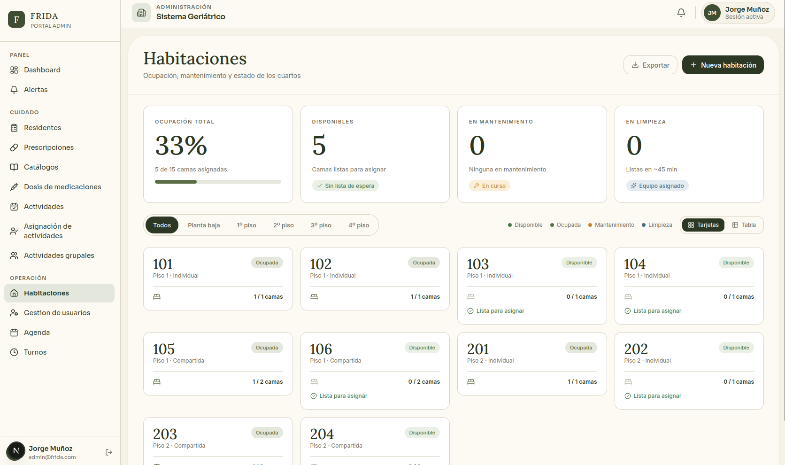Click the Mantenimiento legend entry
The image size is (785, 465).
coord(611,225)
